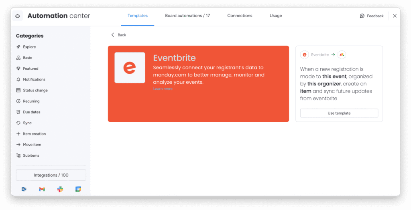The width and height of the screenshot is (411, 210).
Task: Click the Move item arrow icon
Action: [x=18, y=145]
